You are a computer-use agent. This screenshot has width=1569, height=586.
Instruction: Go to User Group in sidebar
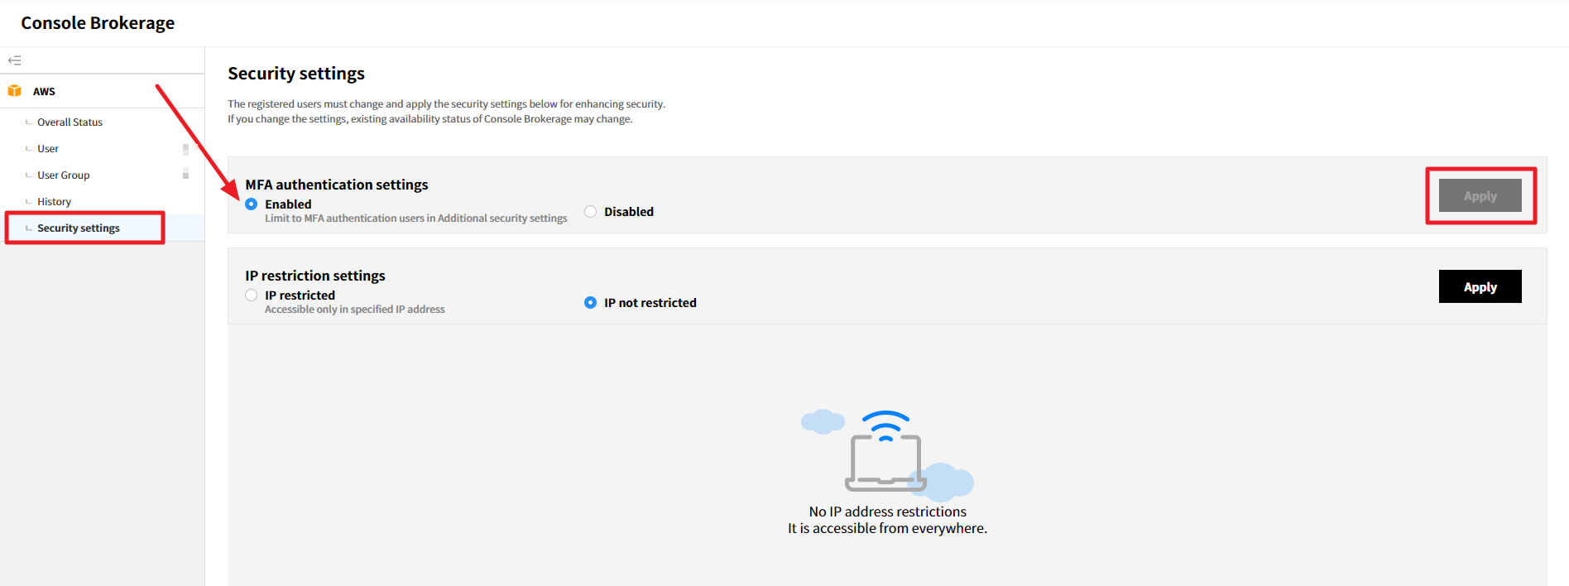tap(63, 175)
